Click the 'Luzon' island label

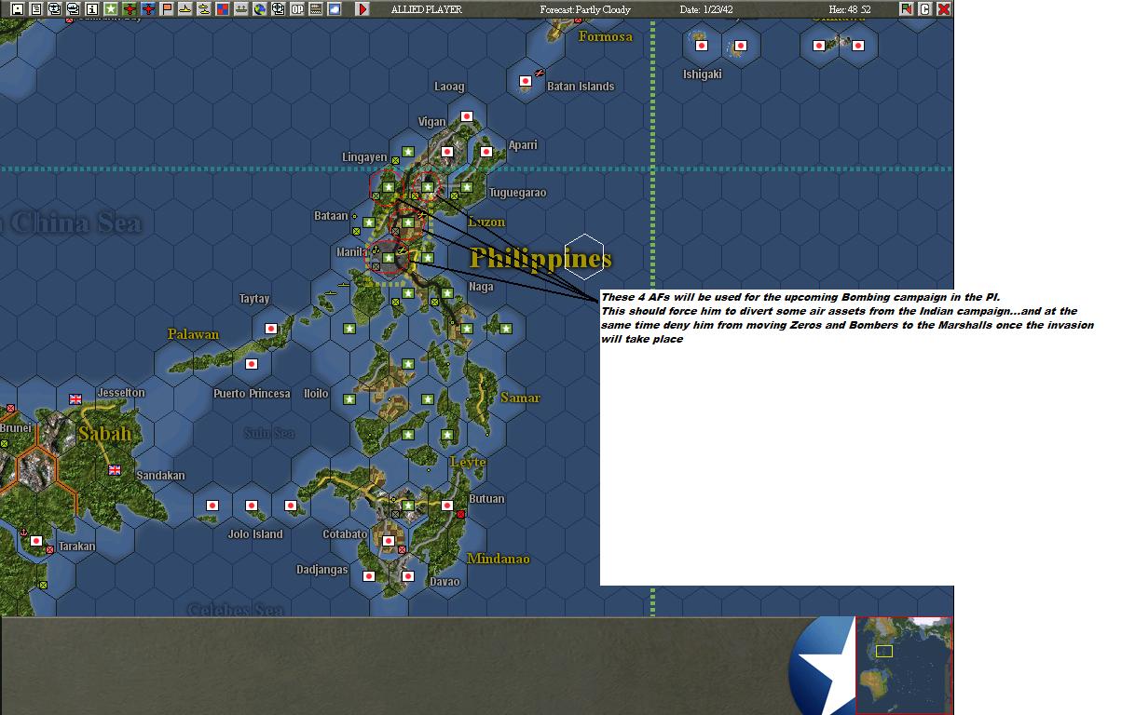click(486, 222)
